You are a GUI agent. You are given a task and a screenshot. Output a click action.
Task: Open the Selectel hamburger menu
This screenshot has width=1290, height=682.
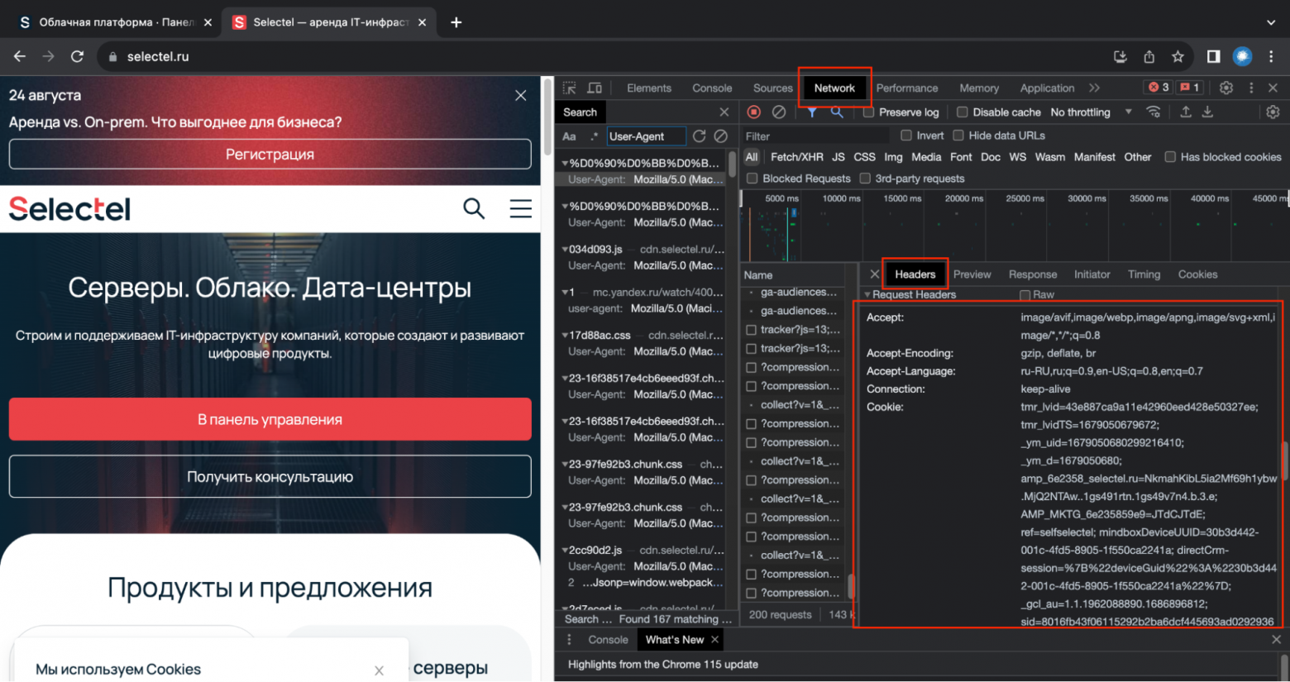pyautogui.click(x=521, y=208)
